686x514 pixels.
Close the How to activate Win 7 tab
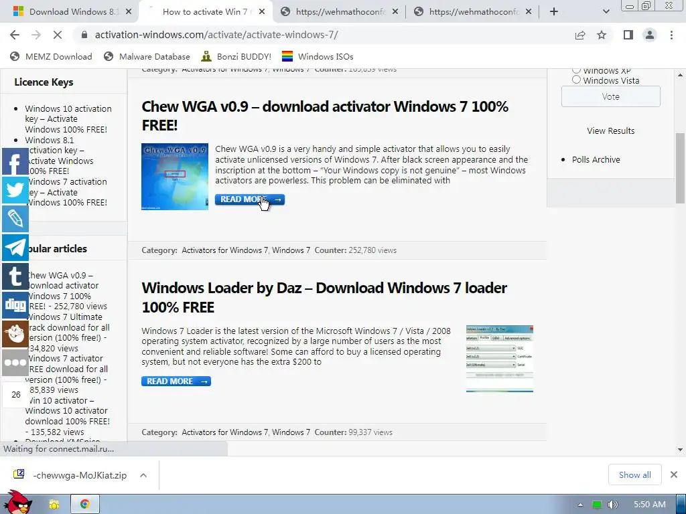[262, 12]
